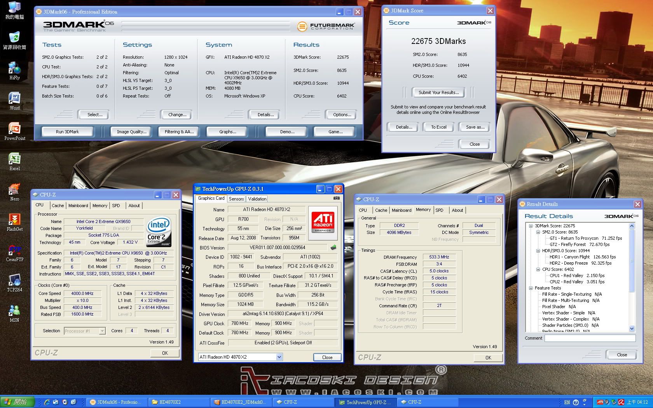Click Close button in Result Details window
Viewport: 653px width, 408px height.
tap(622, 355)
